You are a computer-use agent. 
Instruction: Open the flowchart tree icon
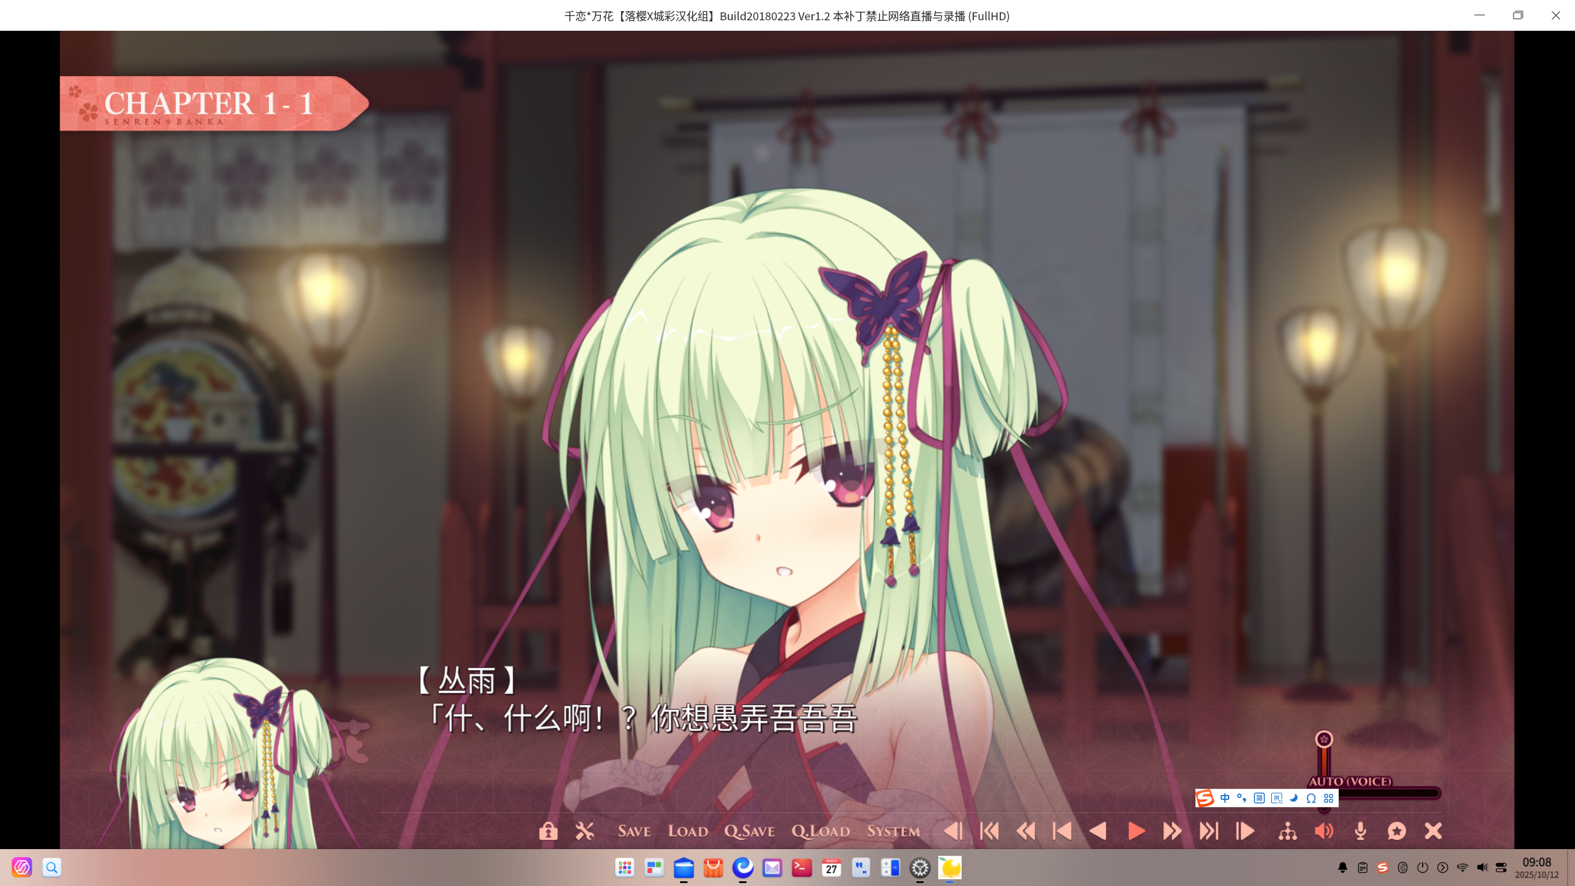pos(1288,831)
